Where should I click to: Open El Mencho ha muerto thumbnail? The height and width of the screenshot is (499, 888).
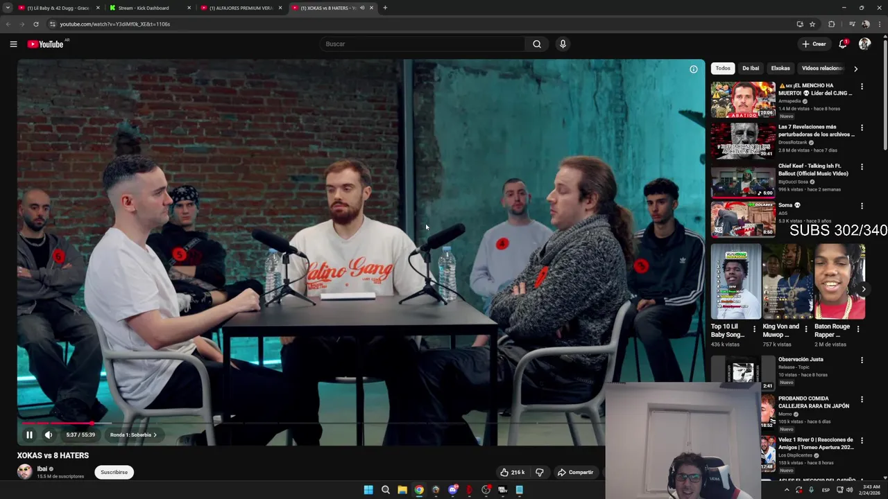click(743, 100)
